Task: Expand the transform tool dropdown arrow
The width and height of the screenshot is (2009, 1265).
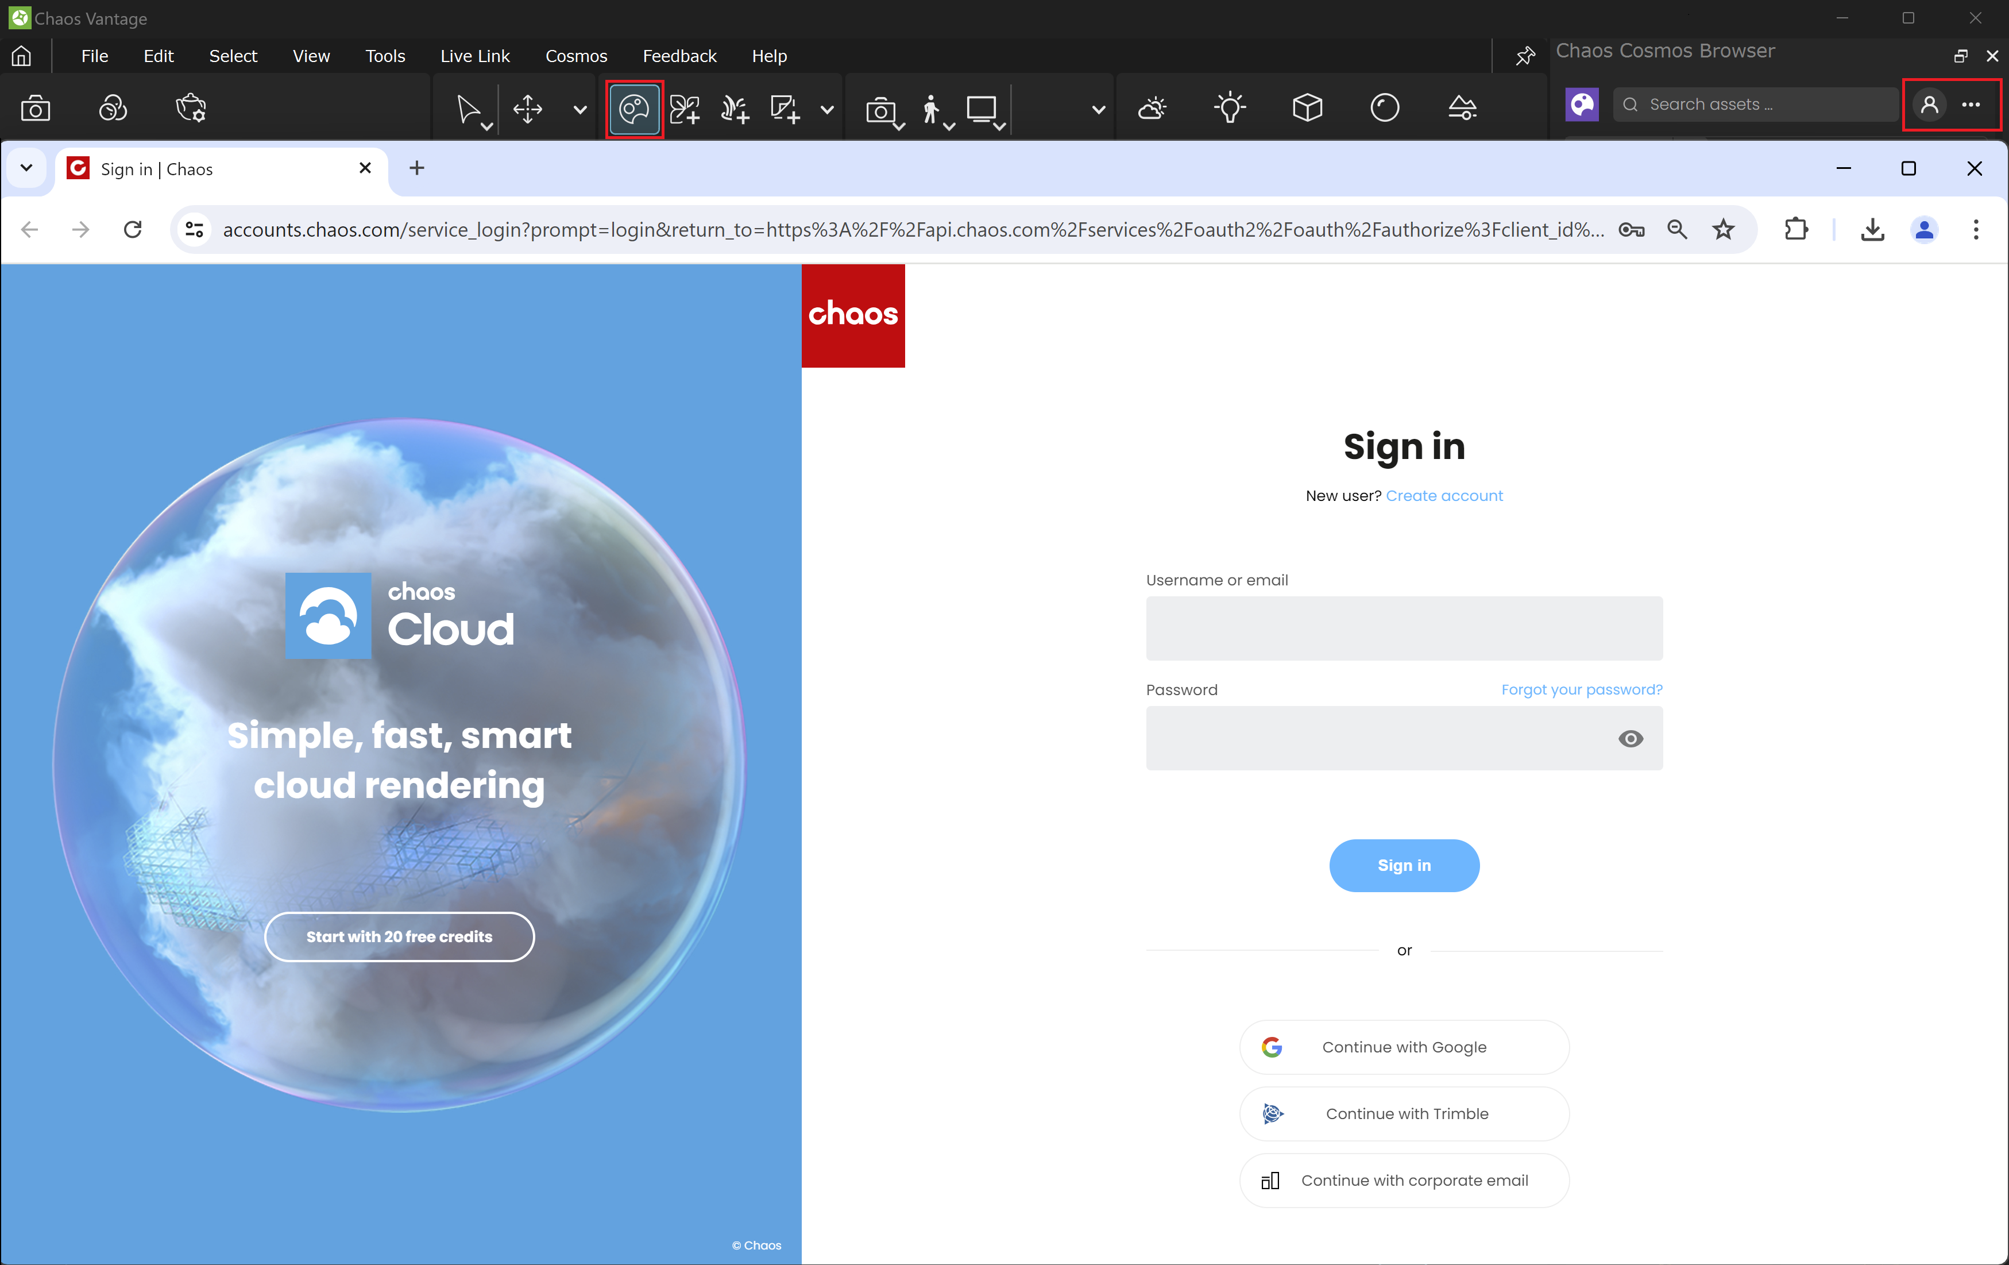Action: 580,109
